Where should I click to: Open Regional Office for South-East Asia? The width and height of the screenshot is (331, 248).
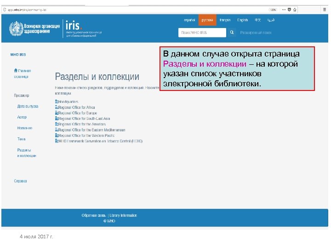(x=84, y=118)
